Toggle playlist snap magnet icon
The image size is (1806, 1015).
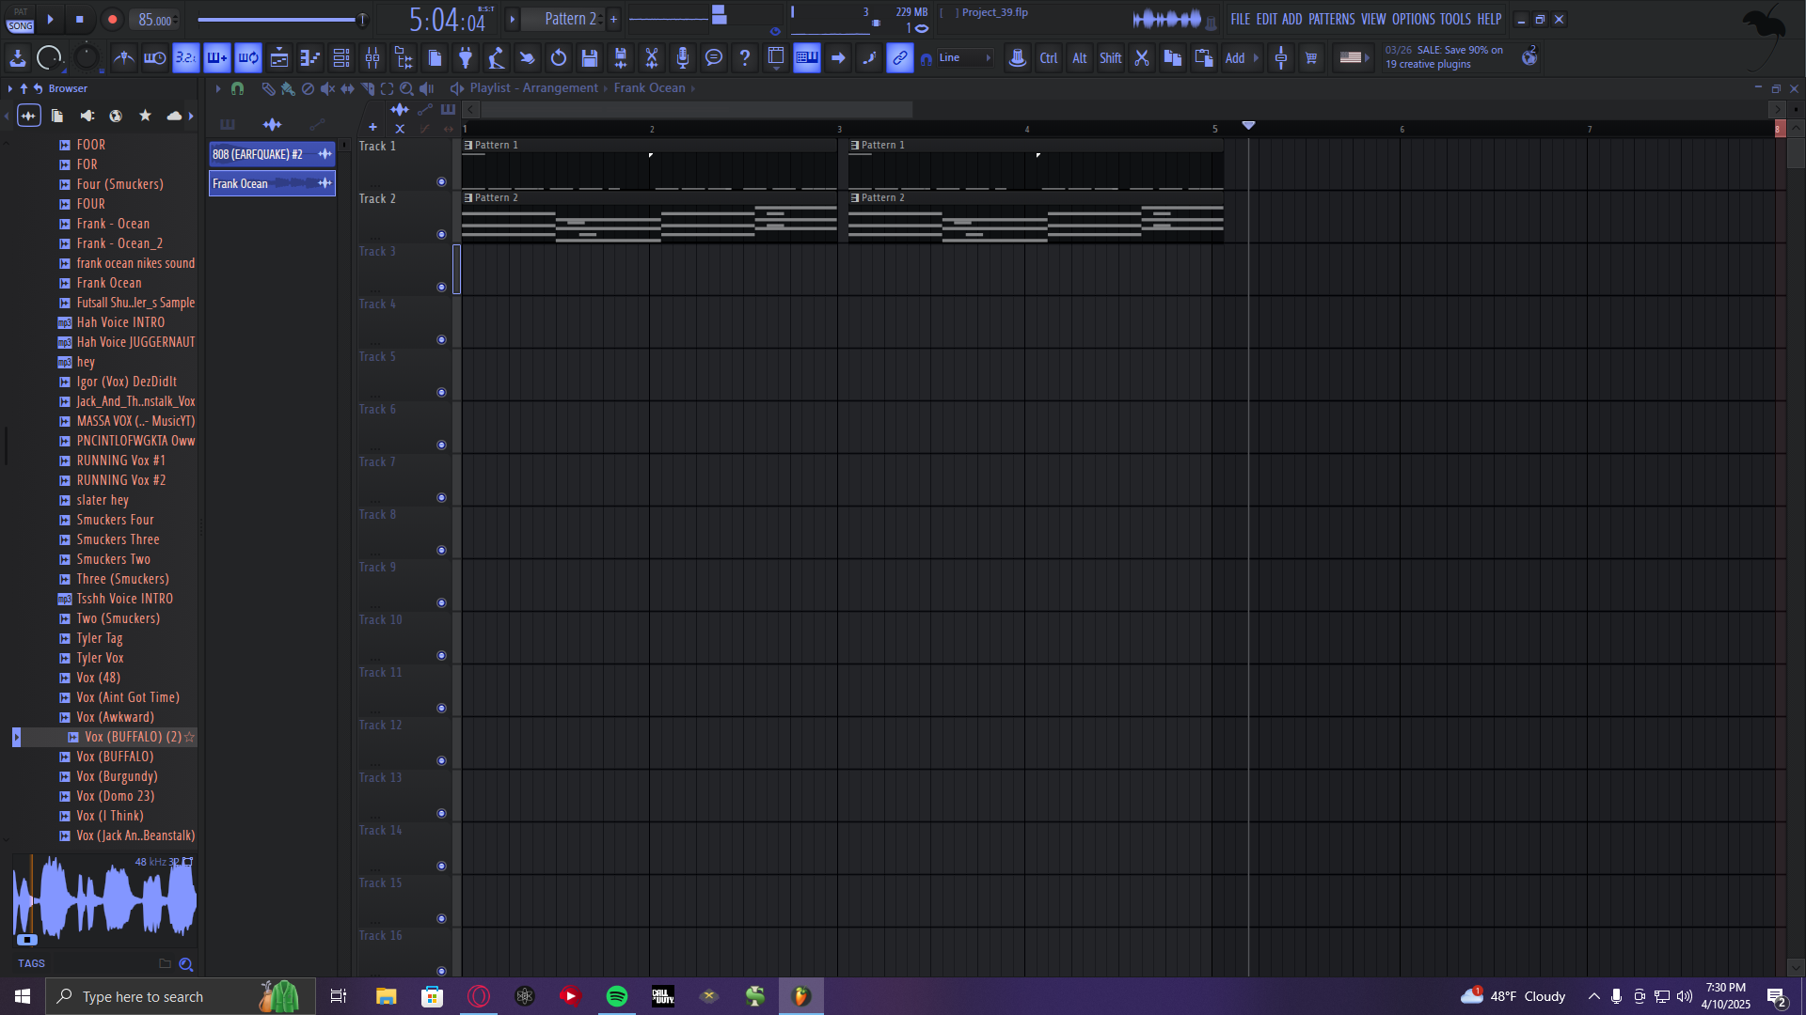(238, 88)
